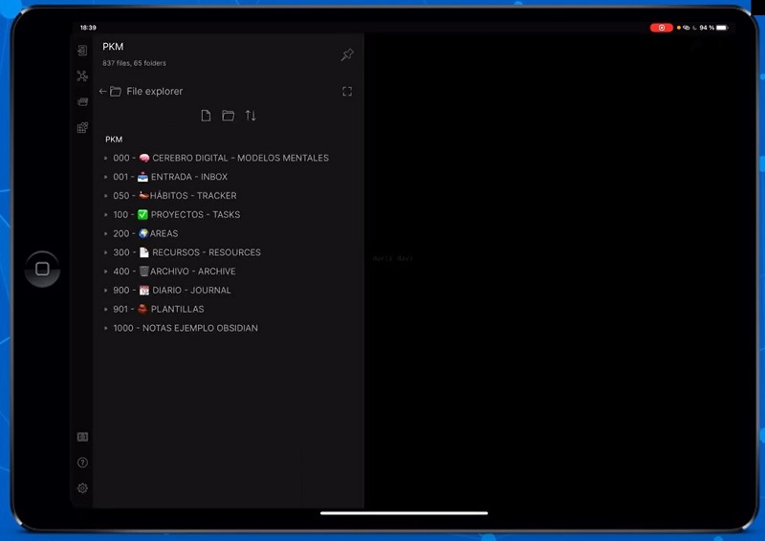Screen dimensions: 765x541
Task: Click the stacked cards ribbon icon
Action: (x=82, y=101)
